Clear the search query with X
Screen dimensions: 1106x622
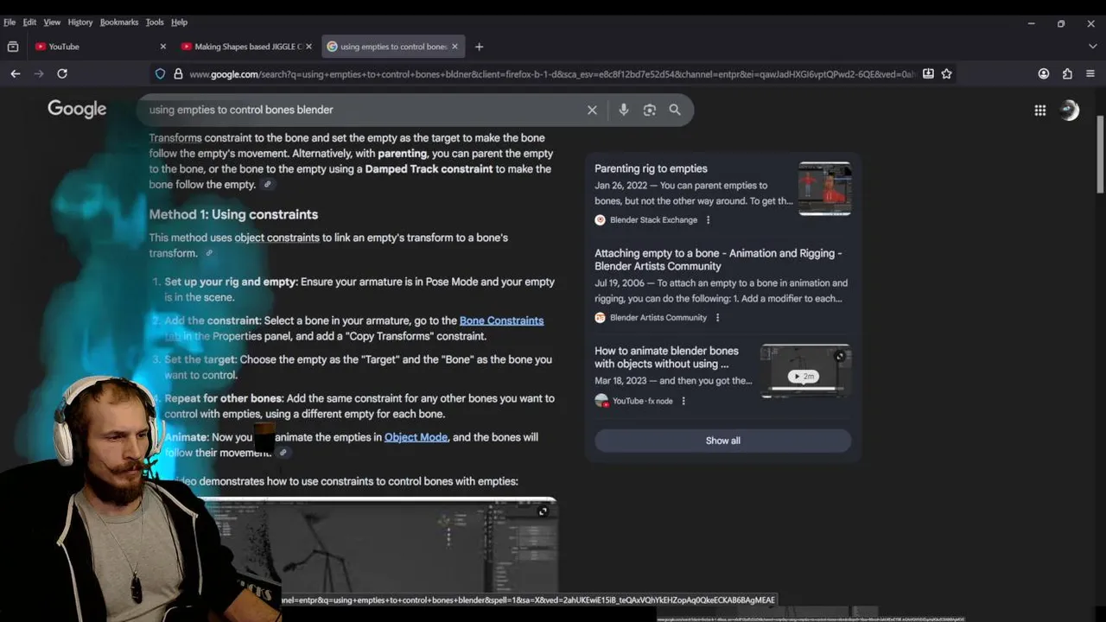pyautogui.click(x=592, y=110)
